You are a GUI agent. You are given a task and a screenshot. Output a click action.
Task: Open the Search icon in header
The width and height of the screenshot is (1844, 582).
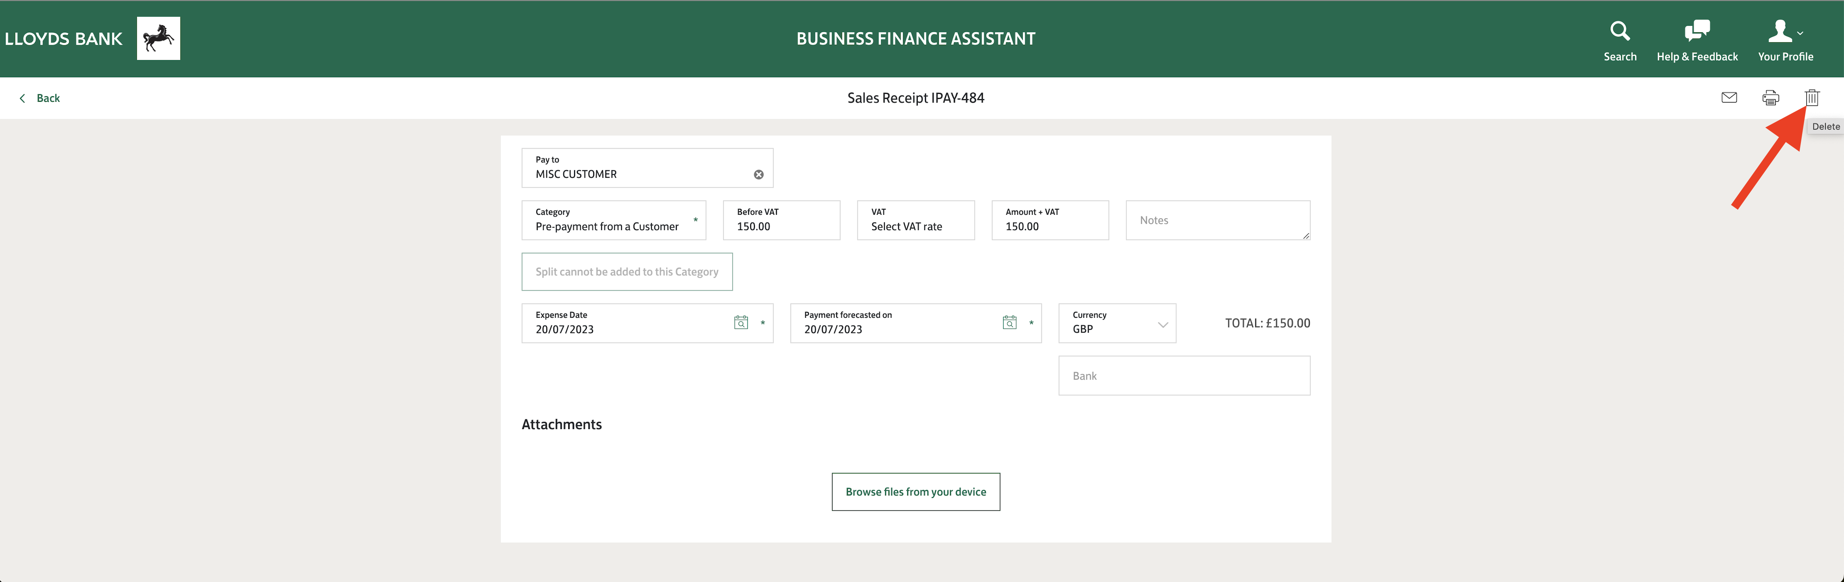[1619, 31]
